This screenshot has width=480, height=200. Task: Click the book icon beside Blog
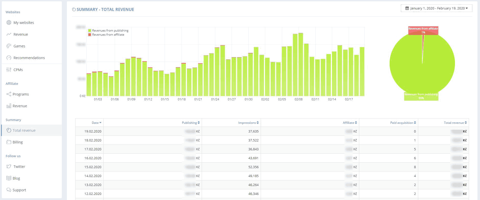point(9,178)
